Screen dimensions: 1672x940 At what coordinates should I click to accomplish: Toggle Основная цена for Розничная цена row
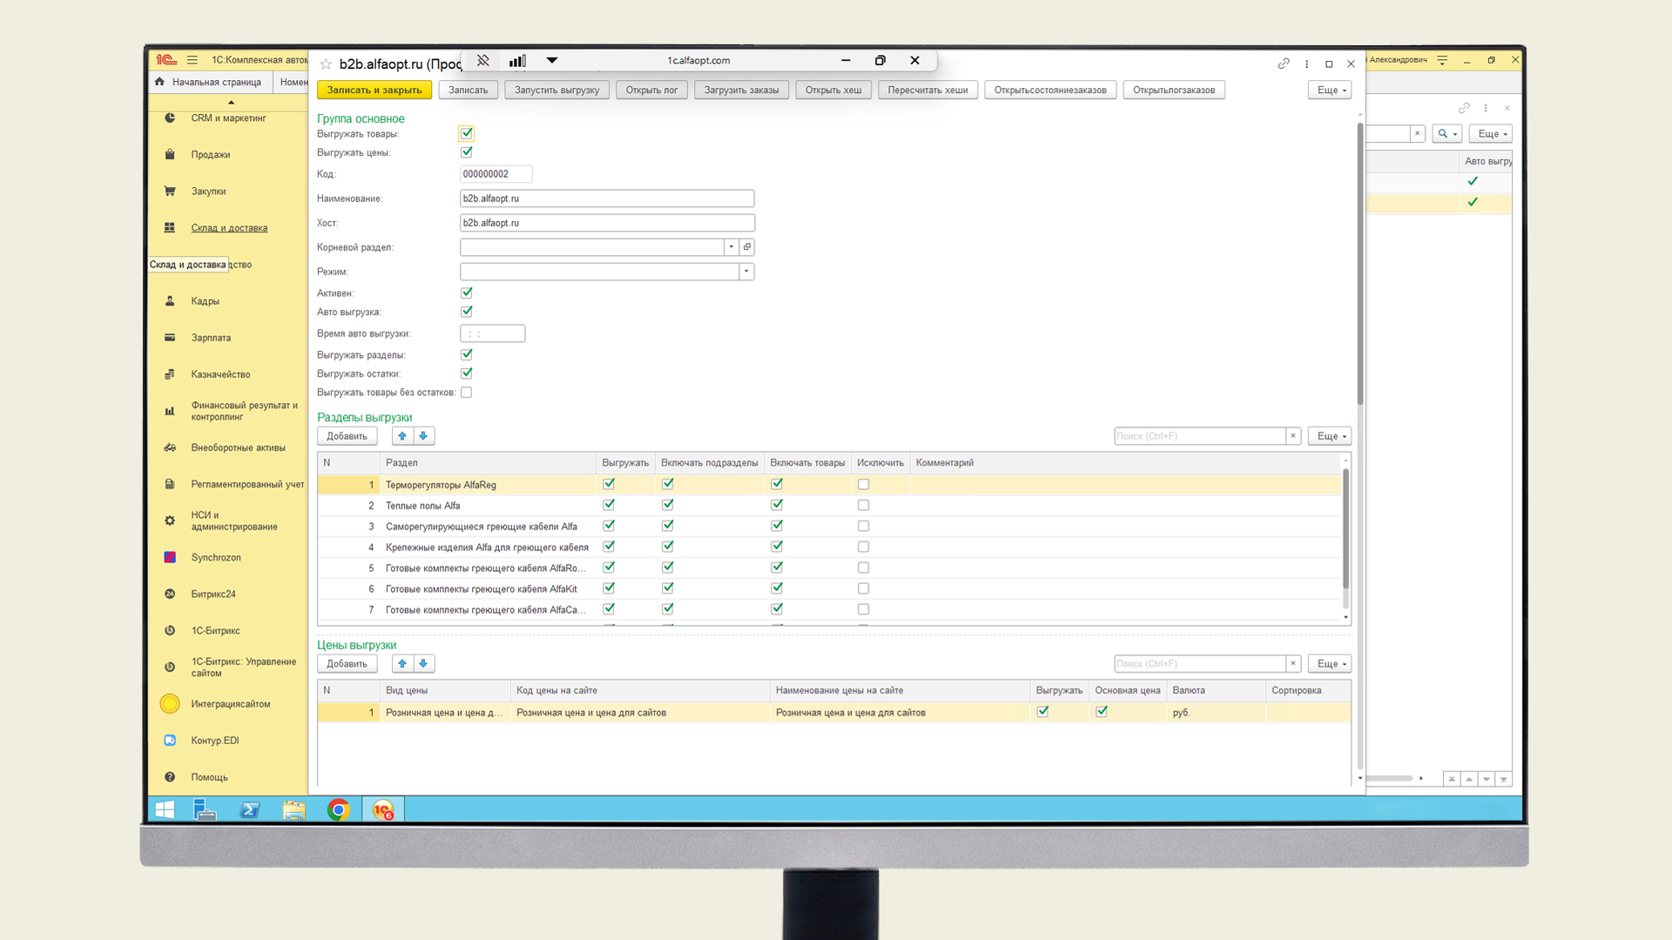[x=1102, y=712]
